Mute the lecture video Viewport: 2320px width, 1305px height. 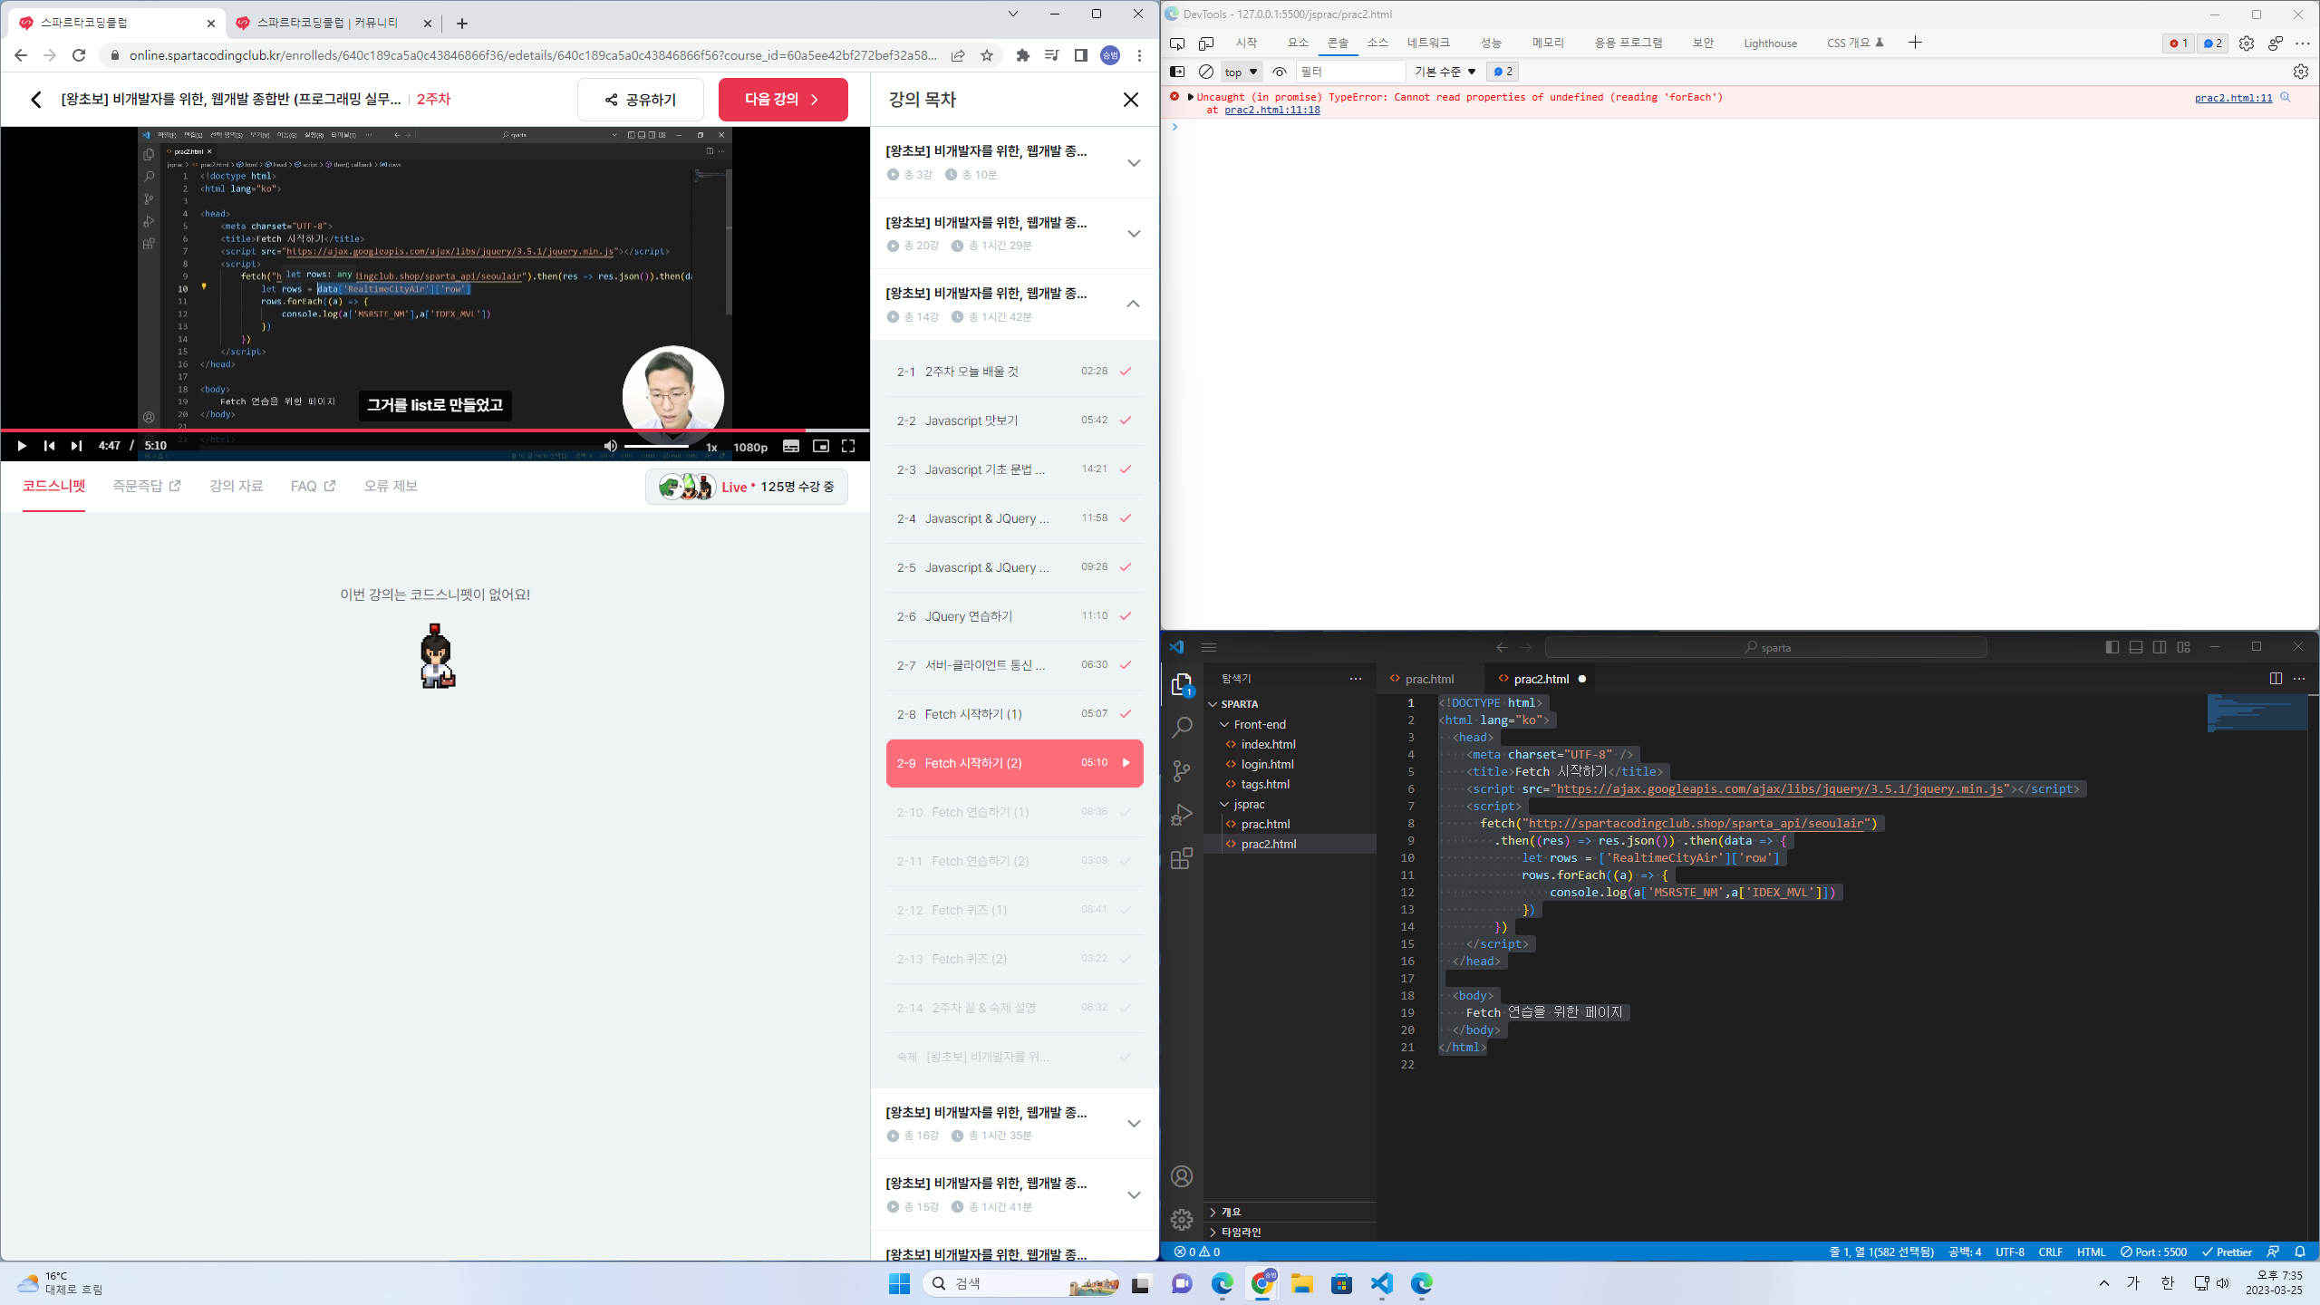pyautogui.click(x=611, y=446)
